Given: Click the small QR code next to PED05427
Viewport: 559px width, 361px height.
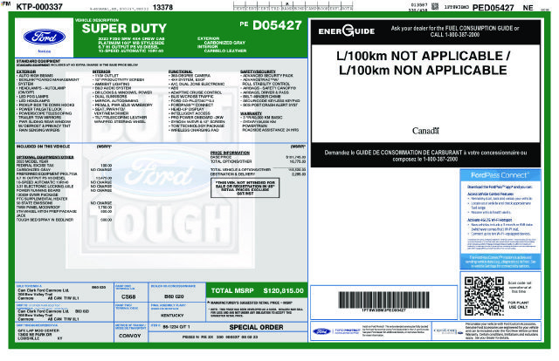Looking at the screenshot, I should (x=435, y=6).
